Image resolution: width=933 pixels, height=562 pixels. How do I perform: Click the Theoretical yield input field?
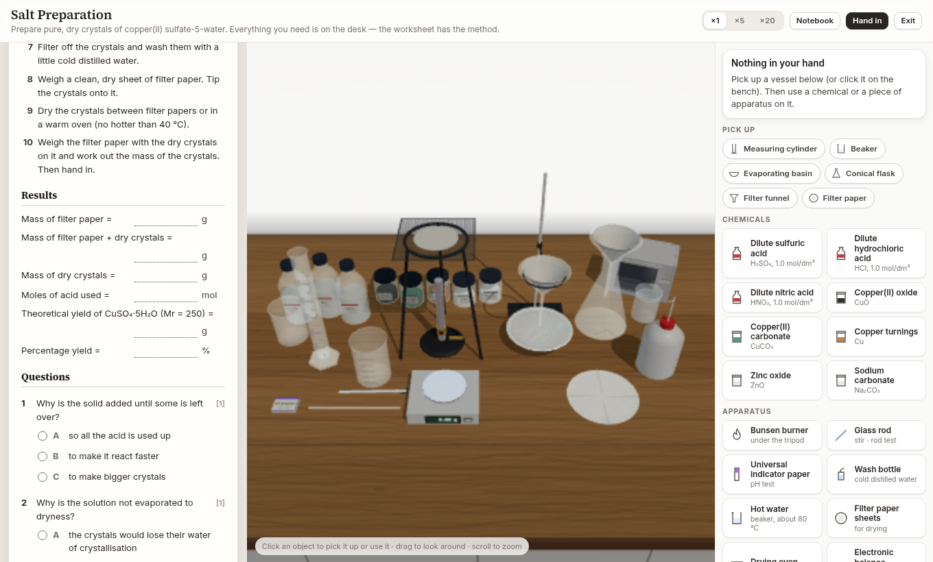pos(166,331)
